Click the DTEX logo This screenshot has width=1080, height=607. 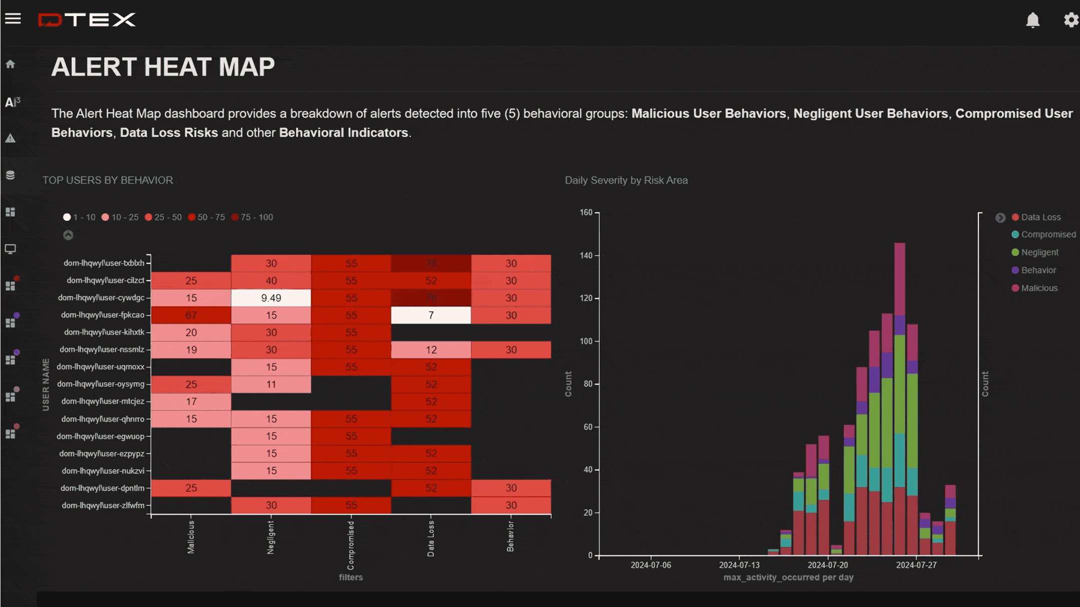click(x=87, y=20)
